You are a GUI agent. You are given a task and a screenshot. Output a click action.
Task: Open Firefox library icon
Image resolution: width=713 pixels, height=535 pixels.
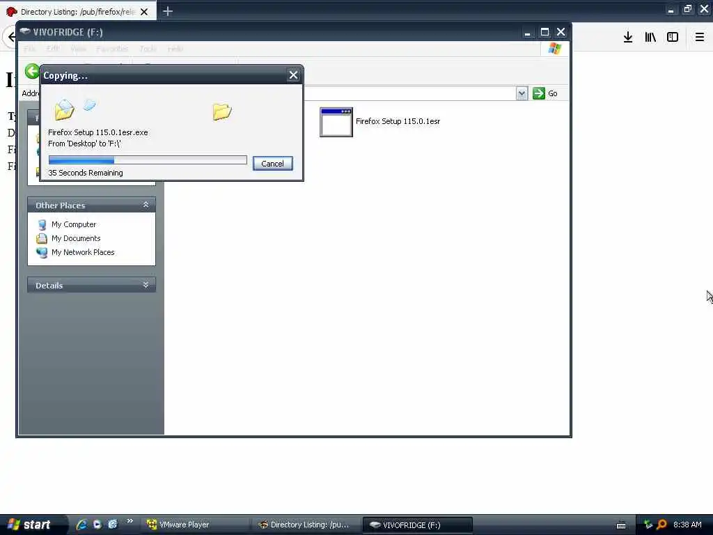click(650, 37)
